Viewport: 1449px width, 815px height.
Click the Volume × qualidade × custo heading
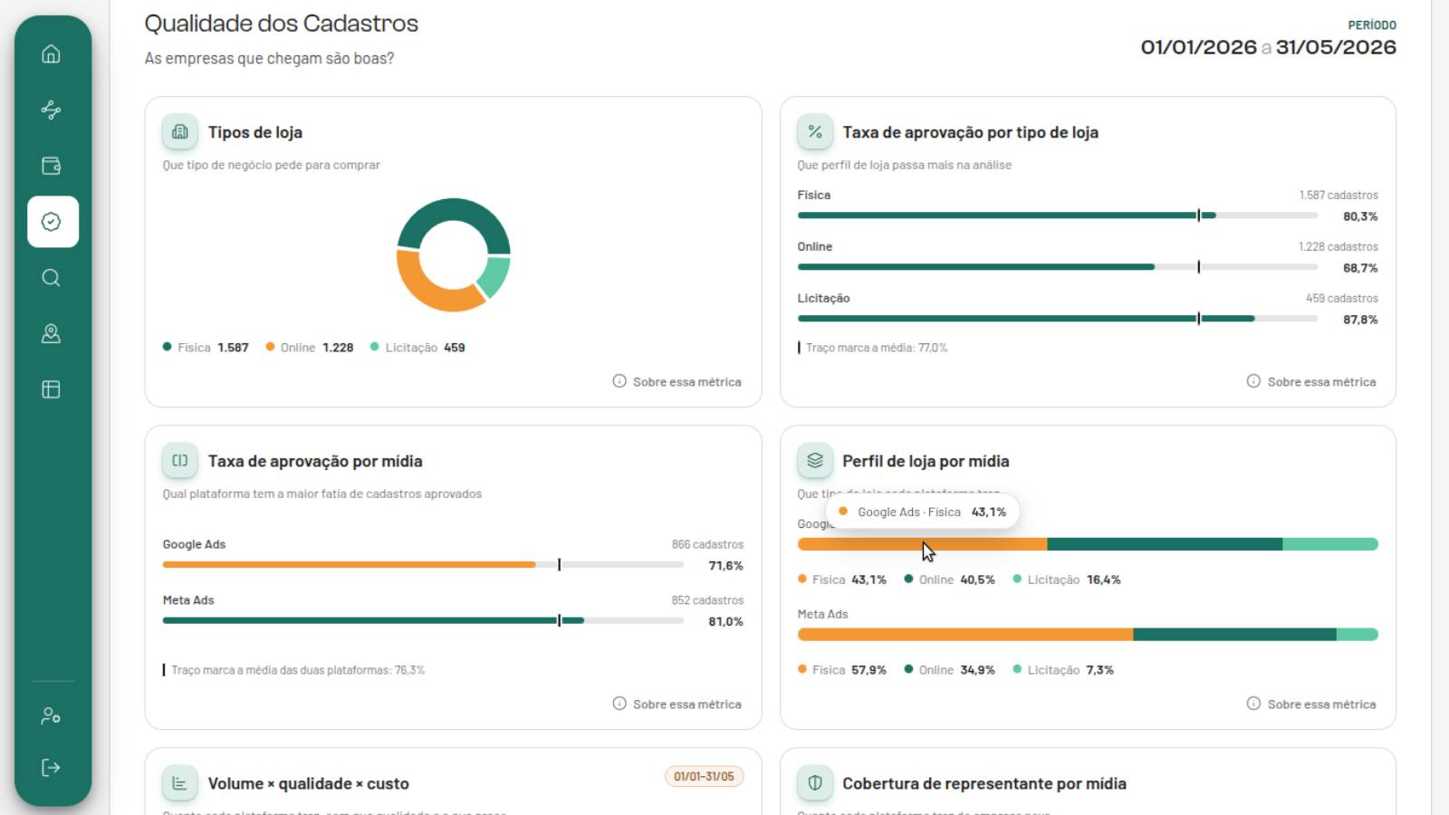click(x=309, y=784)
